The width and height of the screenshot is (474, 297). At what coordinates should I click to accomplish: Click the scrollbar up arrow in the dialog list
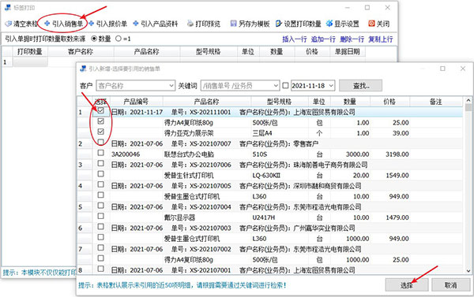468,100
